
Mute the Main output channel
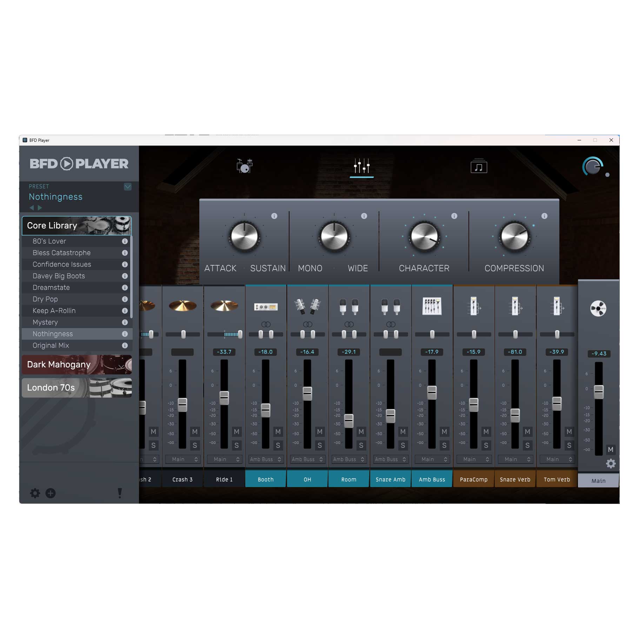611,449
